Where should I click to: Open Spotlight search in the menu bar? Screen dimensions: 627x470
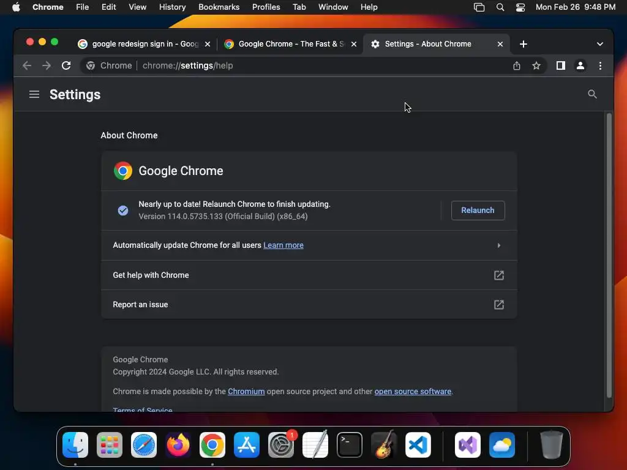click(x=500, y=7)
